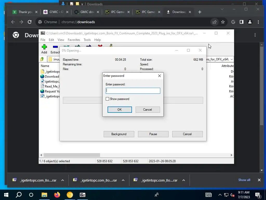Open the 7-Zip Favorites menu

pyautogui.click(x=74, y=40)
